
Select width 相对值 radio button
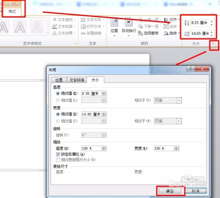point(58,121)
